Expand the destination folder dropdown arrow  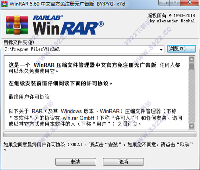[x=161, y=49]
